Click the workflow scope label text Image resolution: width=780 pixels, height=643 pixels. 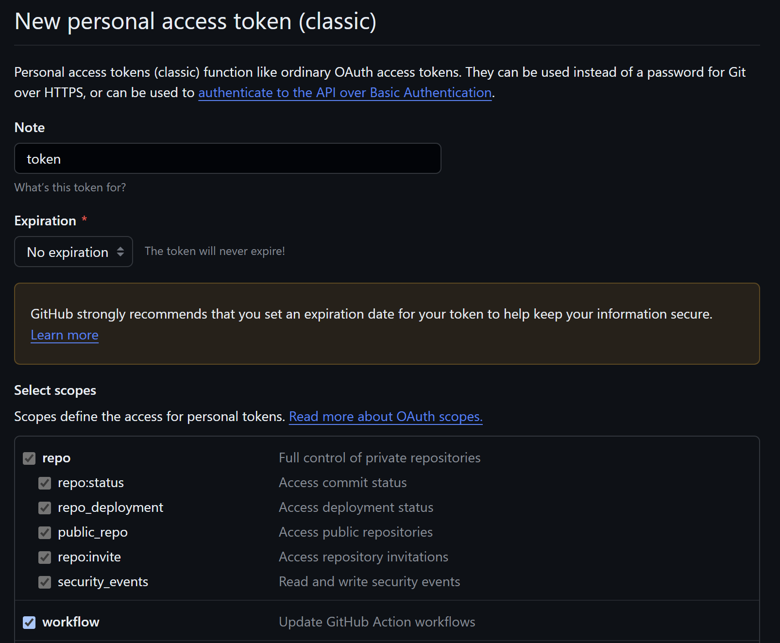coord(71,622)
